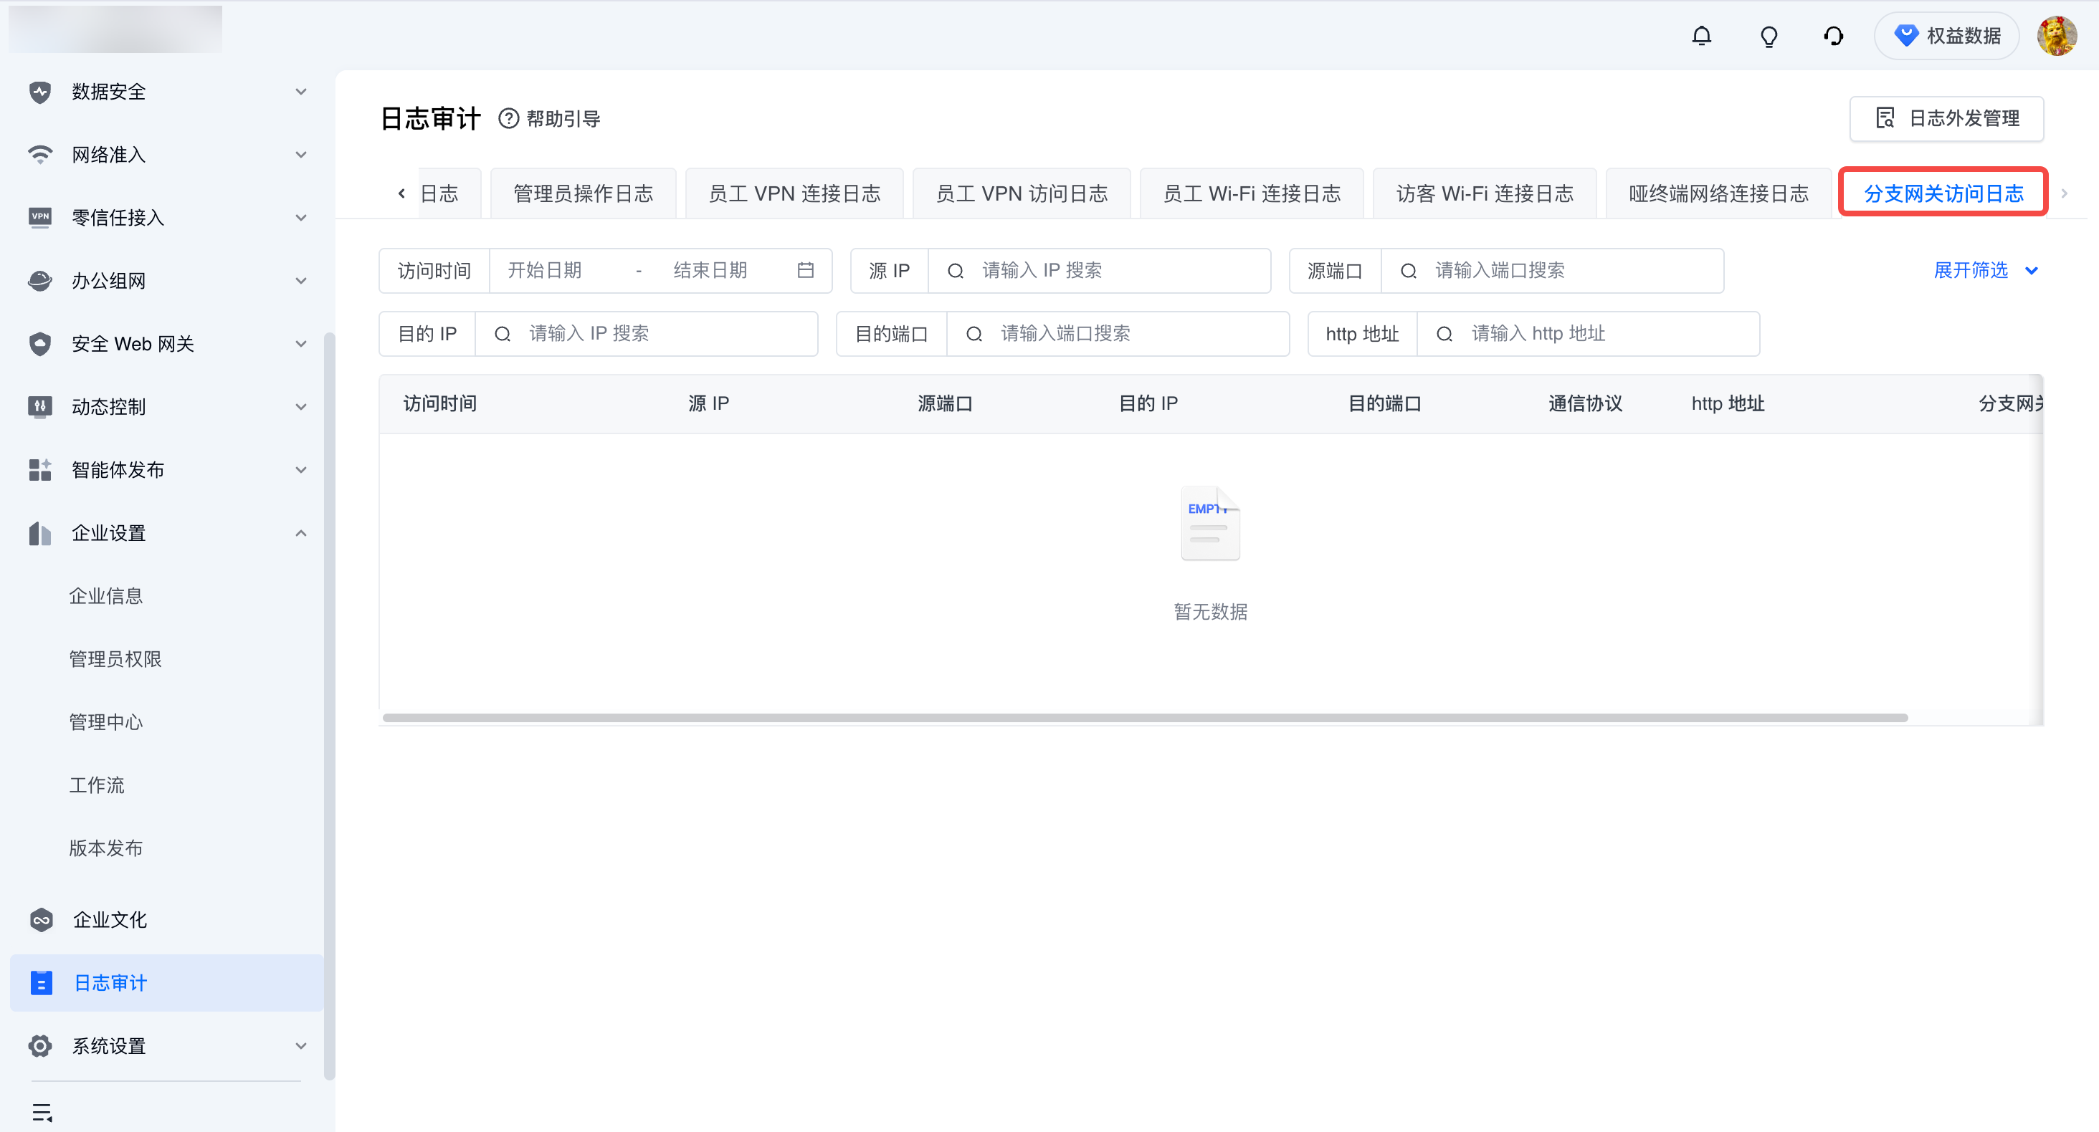Click the 系统设置 gear icon
This screenshot has width=2099, height=1132.
40,1046
